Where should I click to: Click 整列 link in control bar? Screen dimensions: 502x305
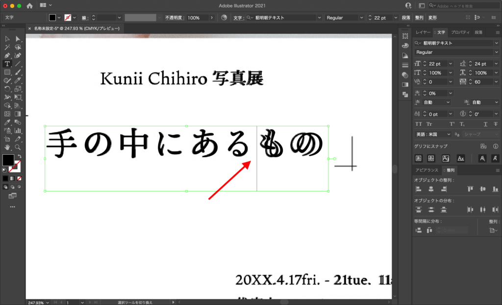click(x=419, y=18)
